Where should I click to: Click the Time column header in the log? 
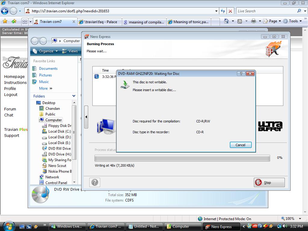(x=105, y=70)
